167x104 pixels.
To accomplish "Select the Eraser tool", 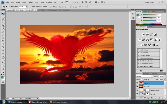I will click(3, 44).
